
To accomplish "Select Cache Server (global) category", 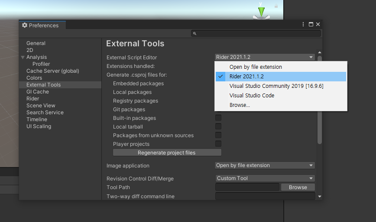I will 53,71.
